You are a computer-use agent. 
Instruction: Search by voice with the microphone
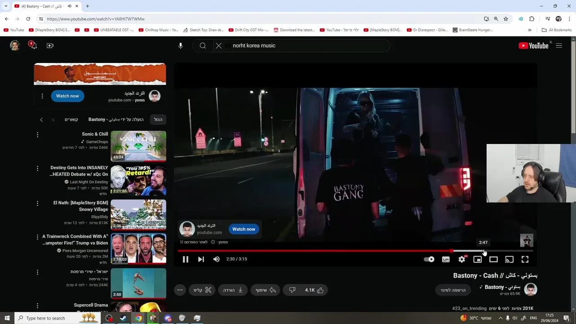(180, 45)
